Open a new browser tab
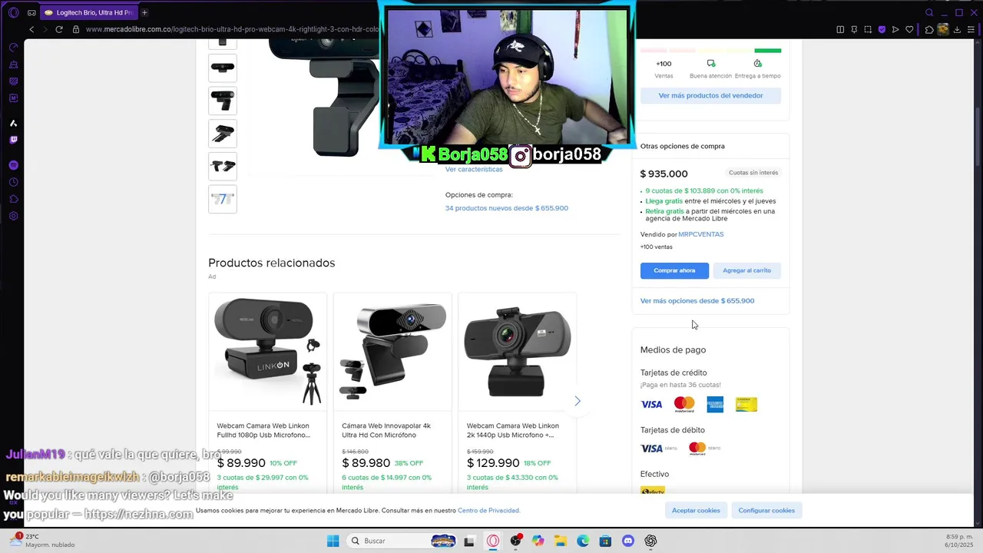 144,12
